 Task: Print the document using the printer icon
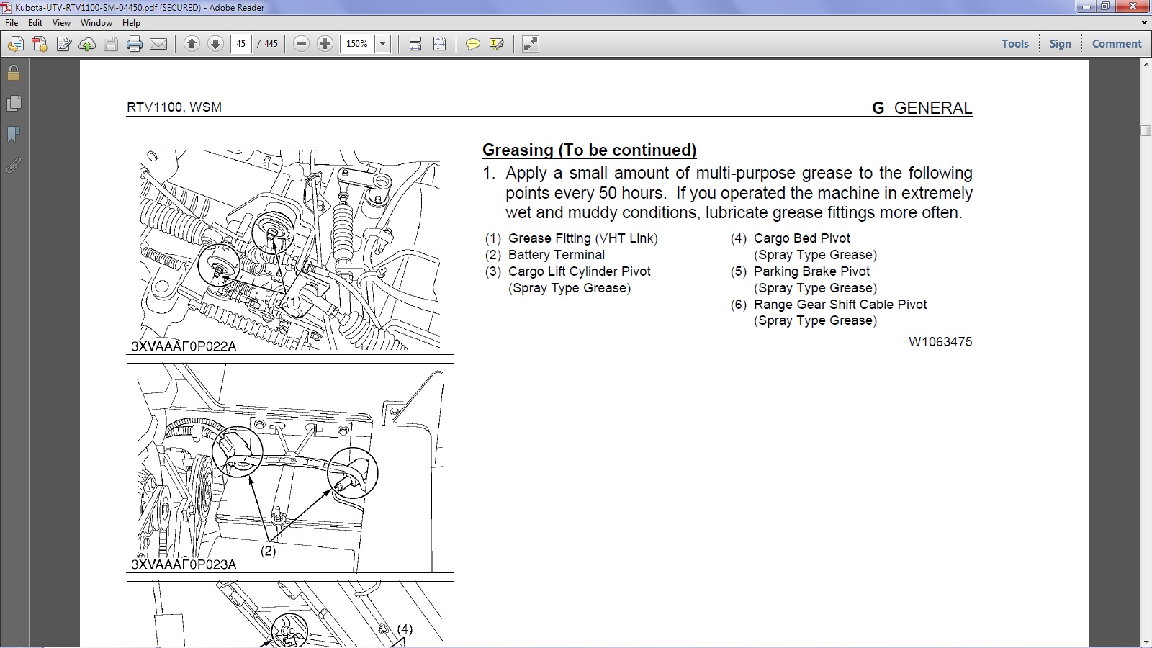[135, 45]
